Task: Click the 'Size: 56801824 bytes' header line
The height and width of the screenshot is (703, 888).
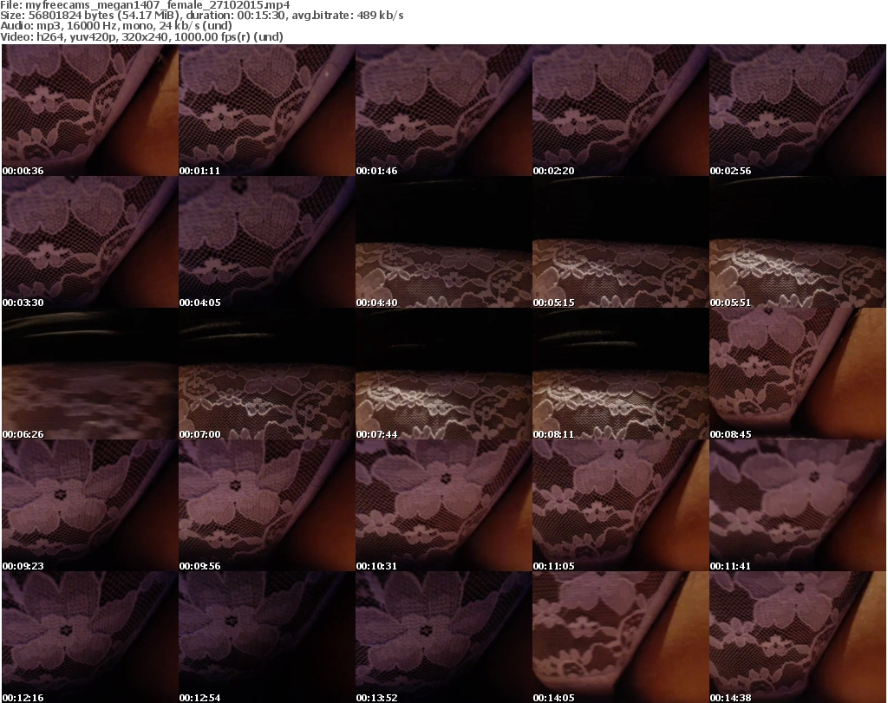Action: click(x=201, y=16)
